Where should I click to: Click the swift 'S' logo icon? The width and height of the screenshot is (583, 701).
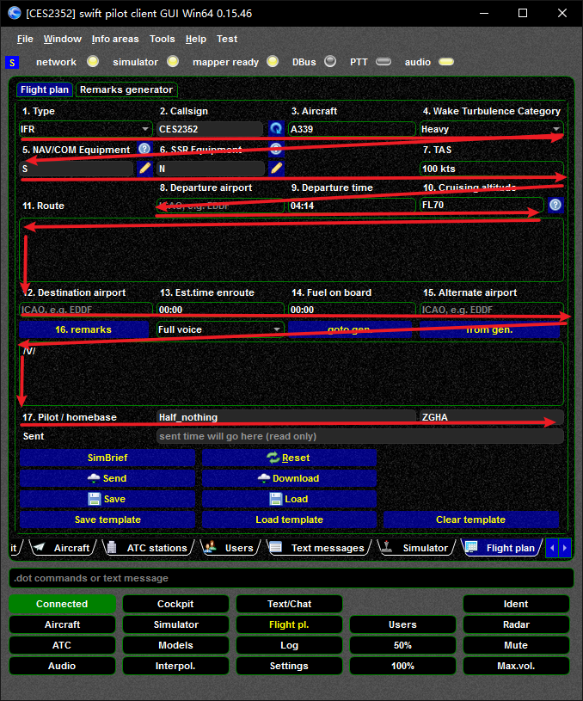tap(11, 62)
